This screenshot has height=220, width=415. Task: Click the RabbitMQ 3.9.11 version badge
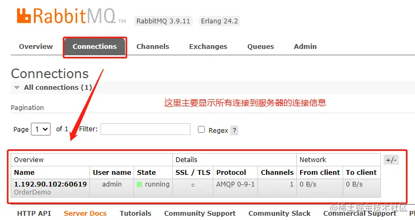(x=163, y=21)
